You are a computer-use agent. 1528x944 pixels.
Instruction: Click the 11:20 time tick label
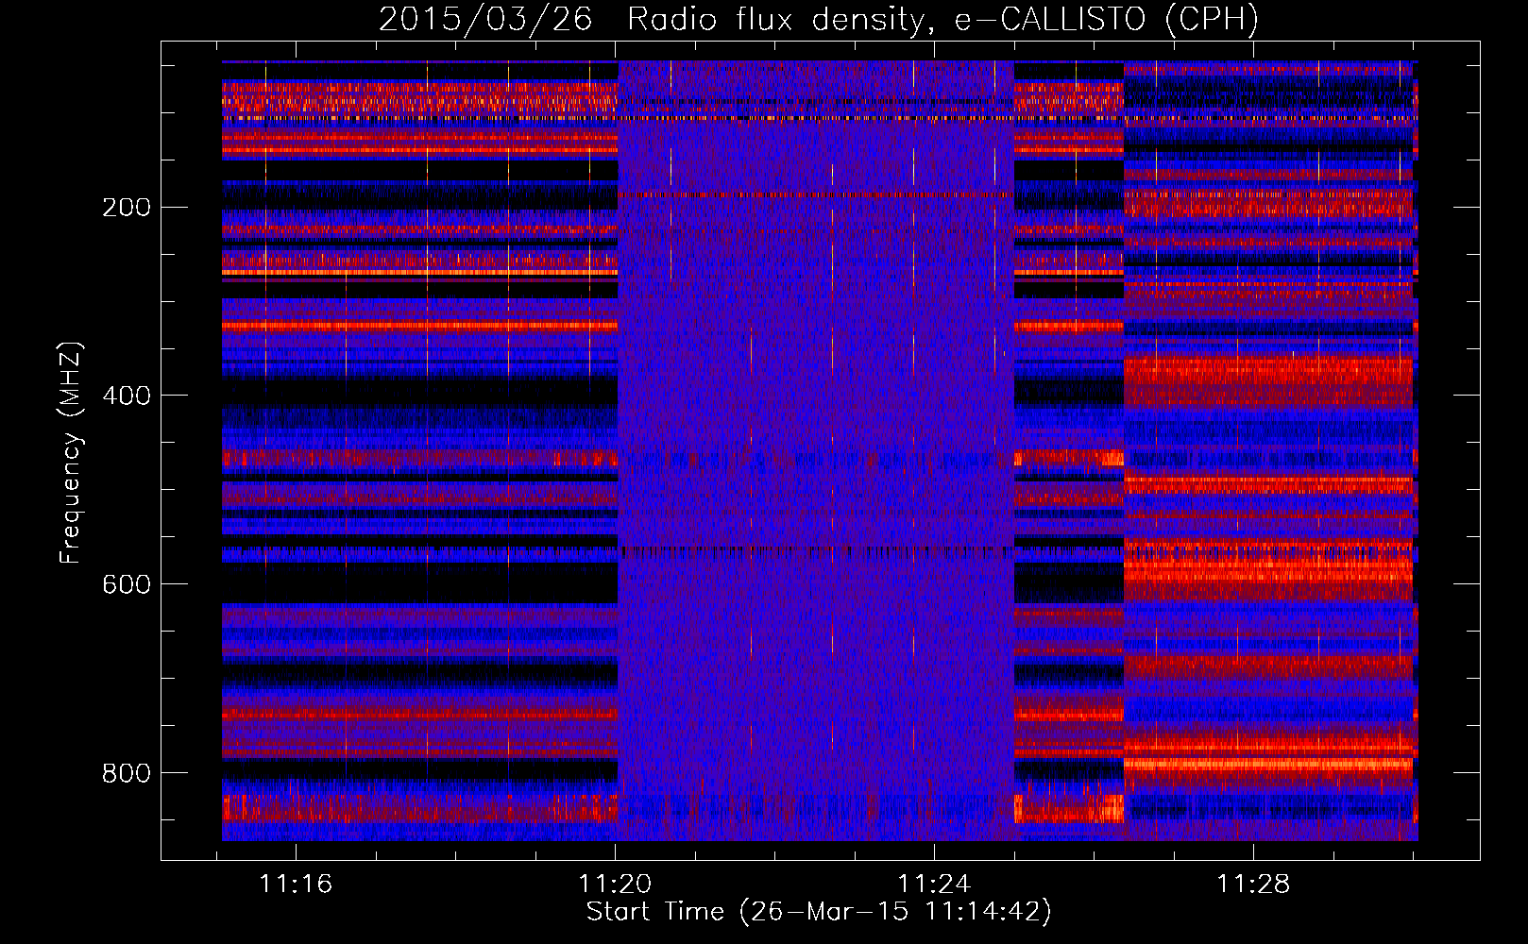tap(615, 885)
